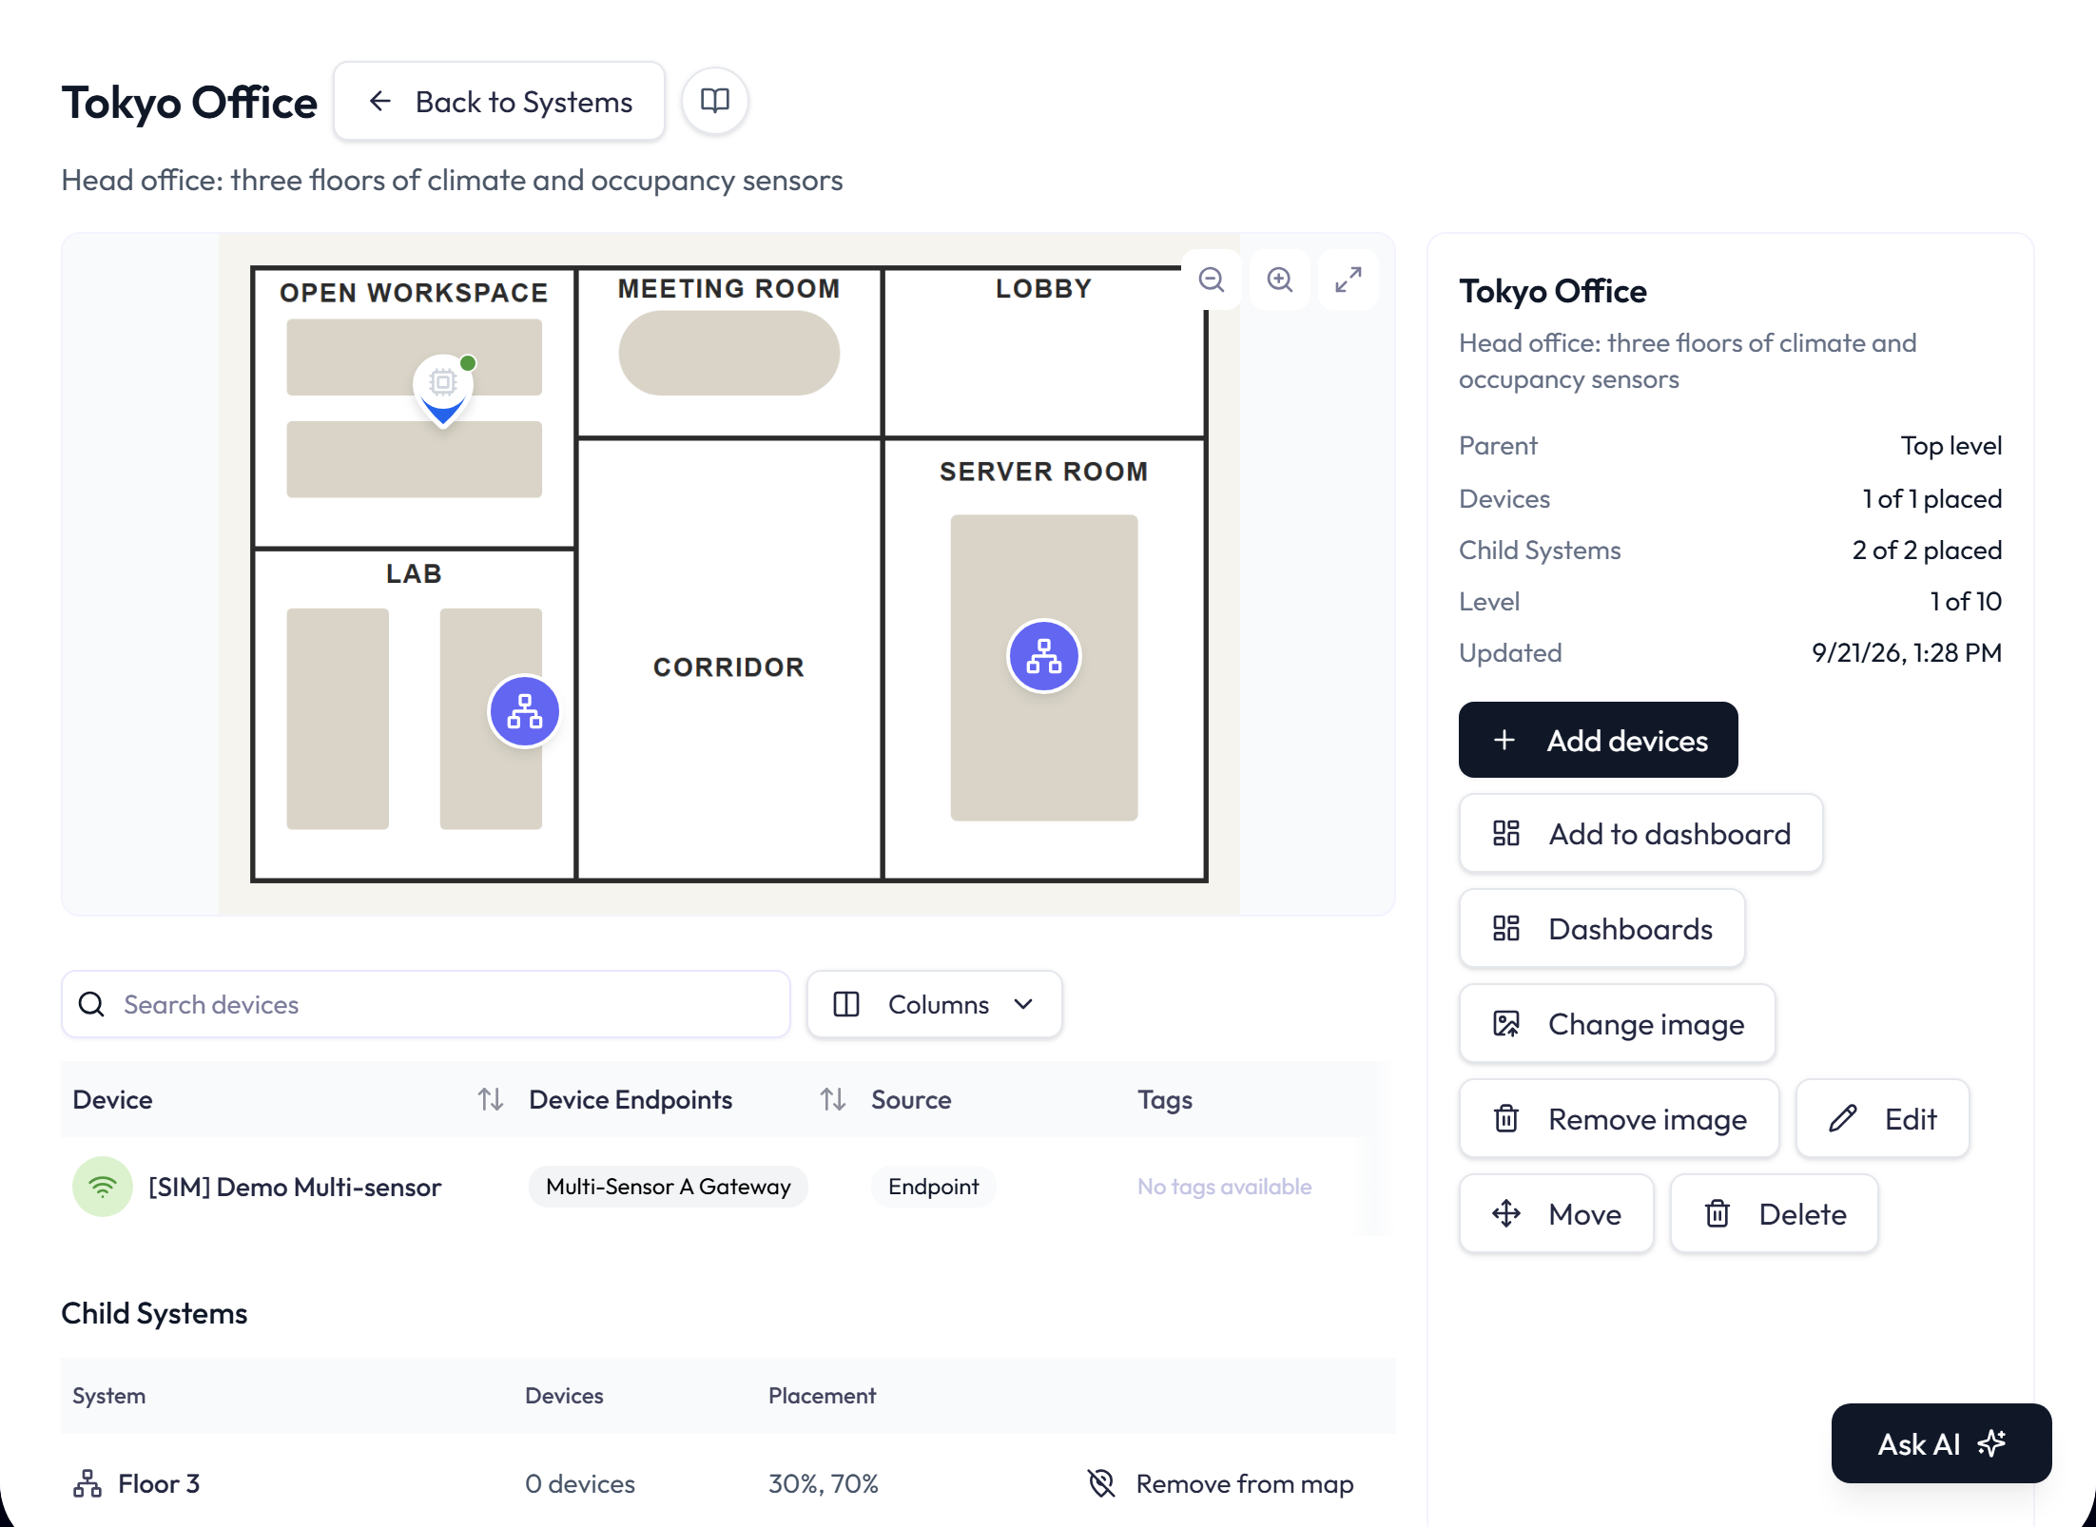Open the Columns dropdown
Screen dimensions: 2096x1527
click(934, 1004)
